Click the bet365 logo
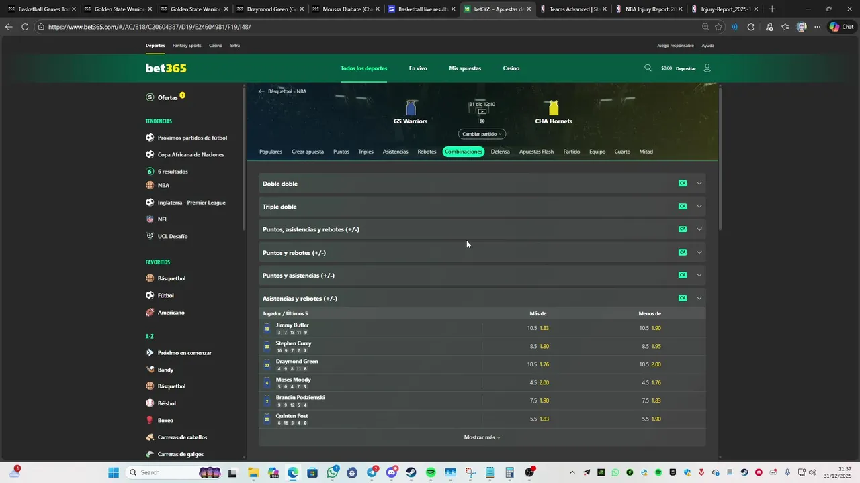 166,68
